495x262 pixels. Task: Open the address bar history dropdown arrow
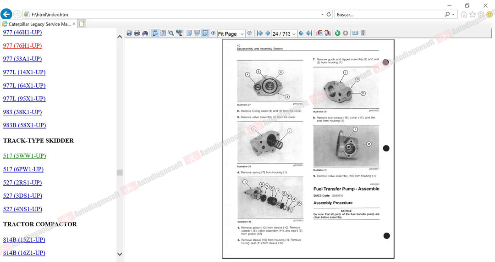click(322, 15)
